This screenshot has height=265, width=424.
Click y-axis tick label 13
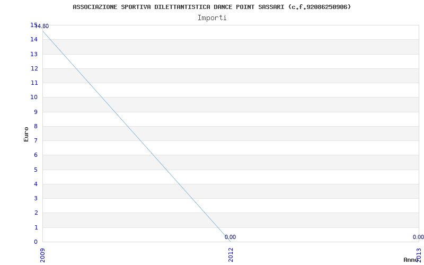click(x=34, y=54)
